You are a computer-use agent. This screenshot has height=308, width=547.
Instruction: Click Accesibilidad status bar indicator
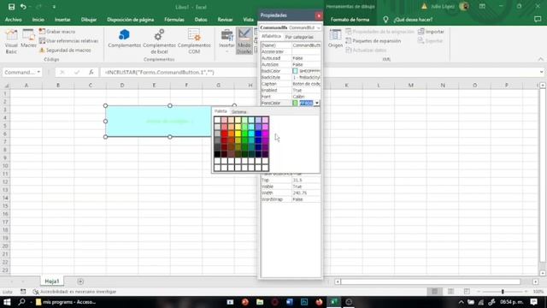(x=74, y=291)
